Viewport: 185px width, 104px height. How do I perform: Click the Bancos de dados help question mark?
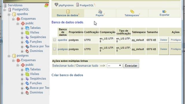pos(79,14)
